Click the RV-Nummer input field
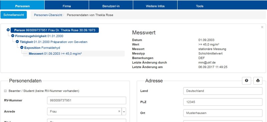The width and height of the screenshot is (267, 122). (86, 100)
